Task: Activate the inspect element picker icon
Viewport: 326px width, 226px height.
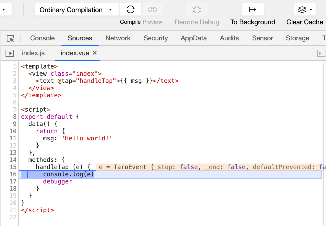Action: [10, 38]
